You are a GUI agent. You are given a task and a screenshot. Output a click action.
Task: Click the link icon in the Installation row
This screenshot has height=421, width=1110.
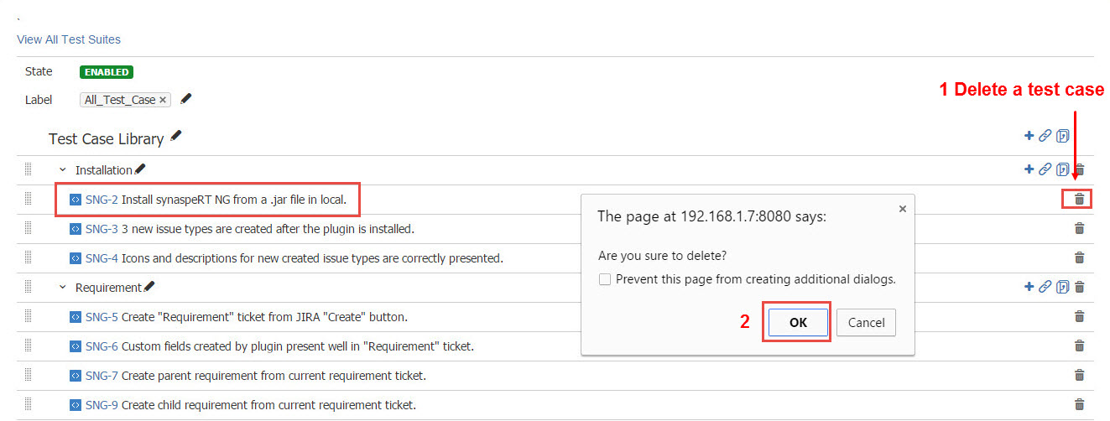pyautogui.click(x=1045, y=169)
